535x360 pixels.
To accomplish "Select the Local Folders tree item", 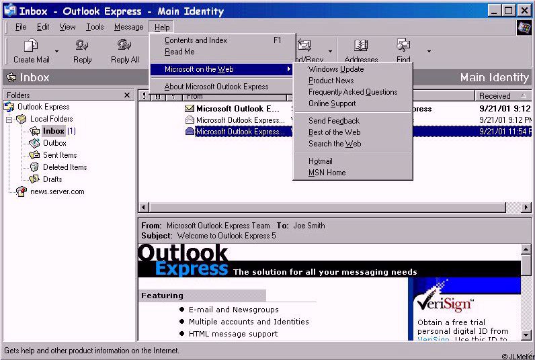I will click(x=51, y=119).
